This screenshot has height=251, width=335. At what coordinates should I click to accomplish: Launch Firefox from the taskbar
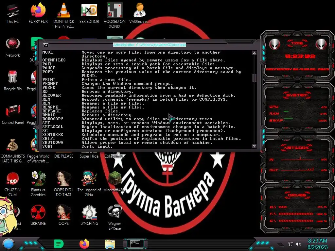pyautogui.click(x=84, y=244)
